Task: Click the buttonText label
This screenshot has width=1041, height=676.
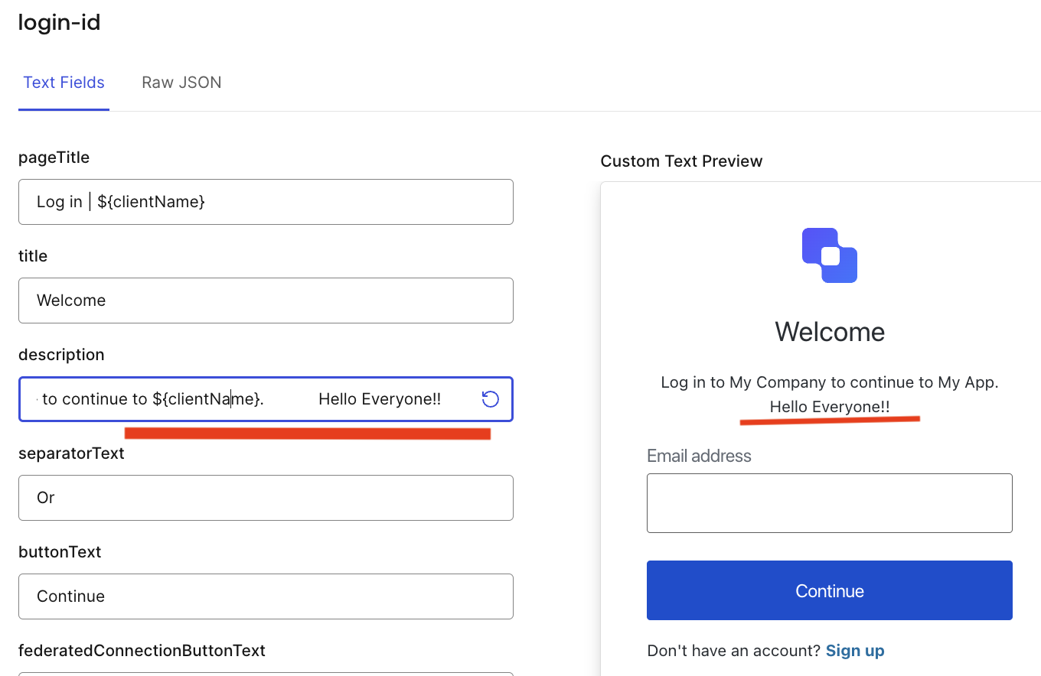Action: tap(60, 552)
